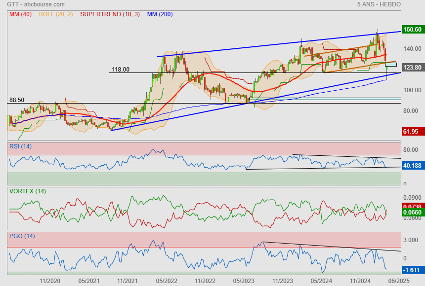The image size is (425, 286).
Task: Click the '5 ANS - HEBDO' period label
Action: click(379, 4)
